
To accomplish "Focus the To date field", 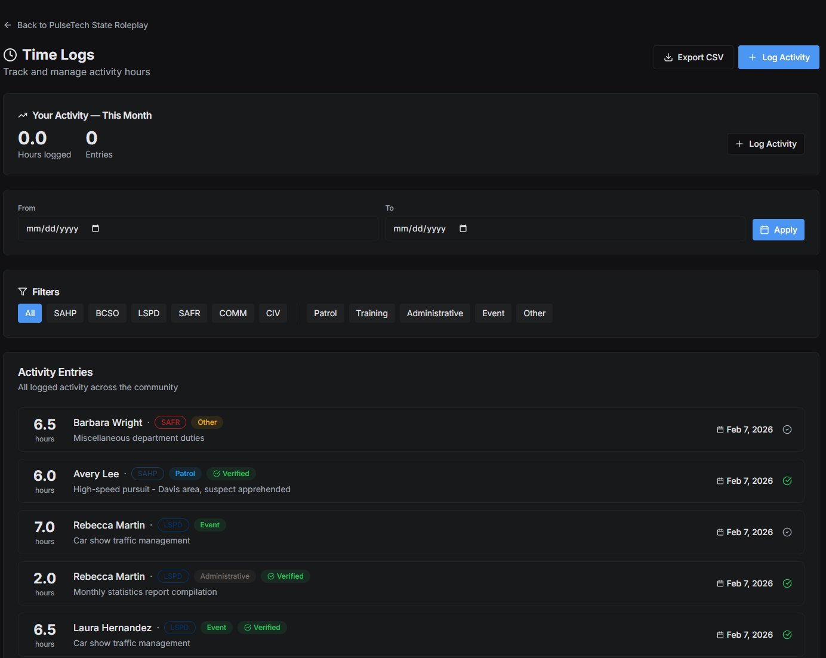I will click(x=565, y=228).
